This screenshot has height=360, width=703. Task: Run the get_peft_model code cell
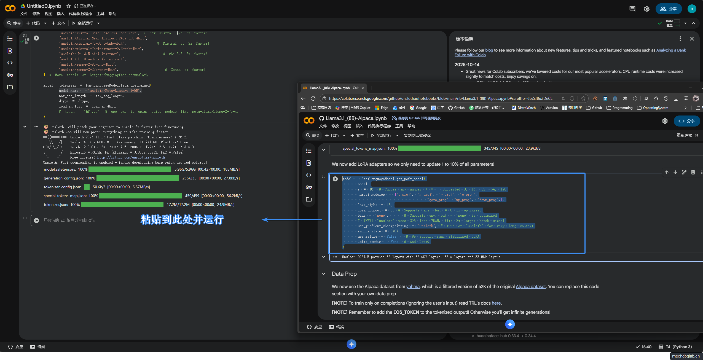335,179
